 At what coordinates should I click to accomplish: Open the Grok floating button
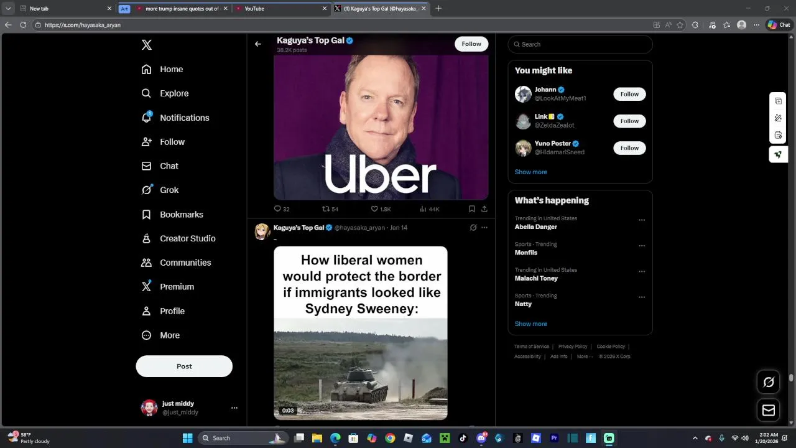click(769, 382)
